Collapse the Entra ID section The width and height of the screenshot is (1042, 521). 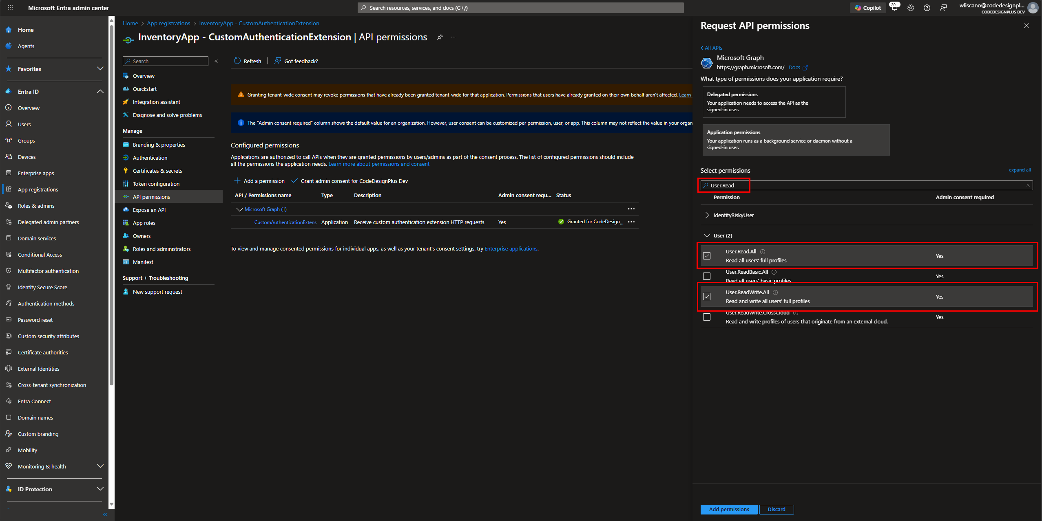[x=100, y=91]
